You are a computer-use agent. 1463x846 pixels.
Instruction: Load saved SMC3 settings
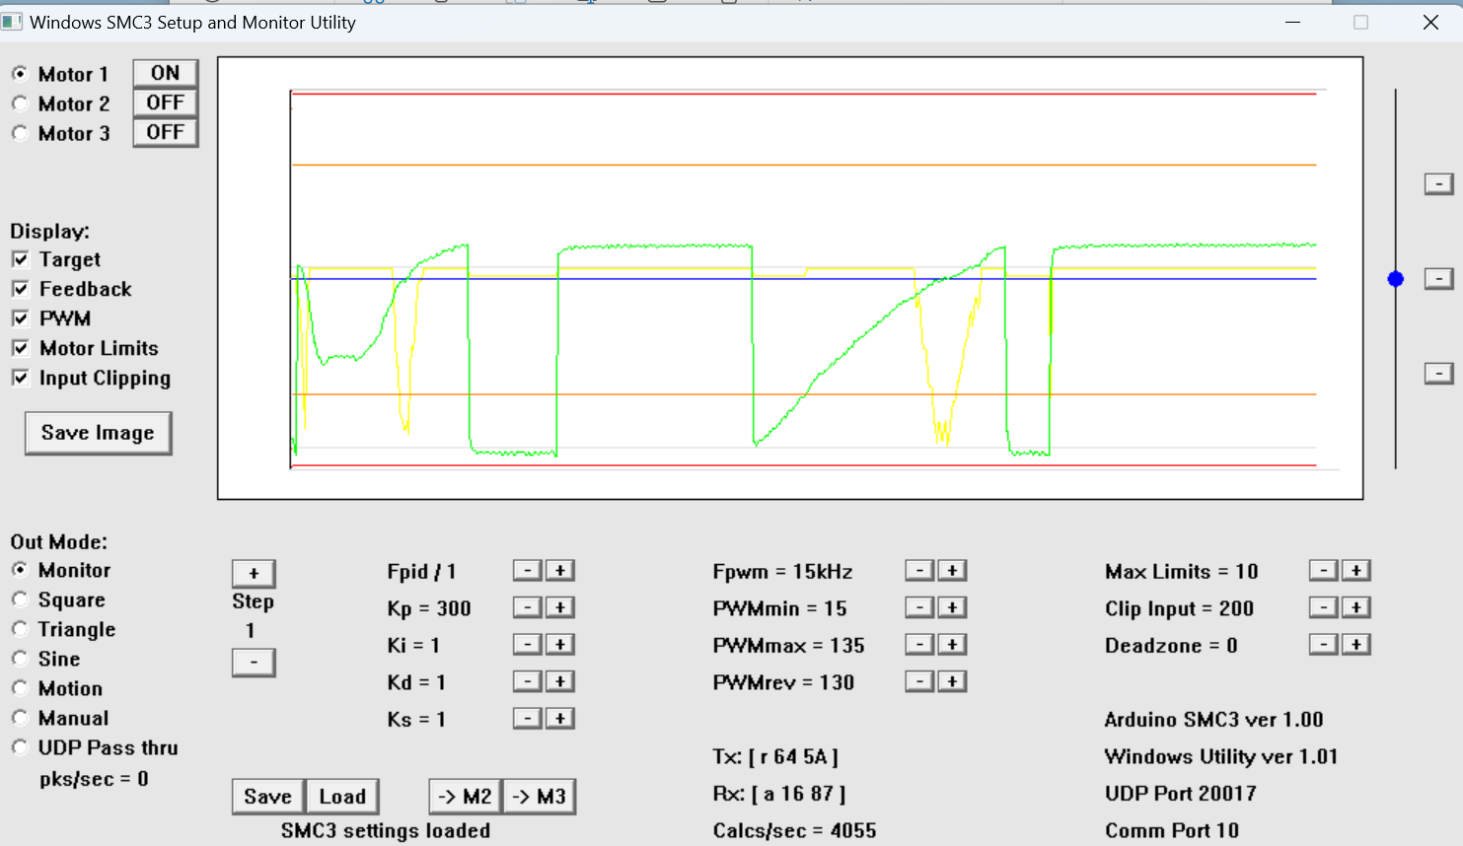click(x=342, y=797)
